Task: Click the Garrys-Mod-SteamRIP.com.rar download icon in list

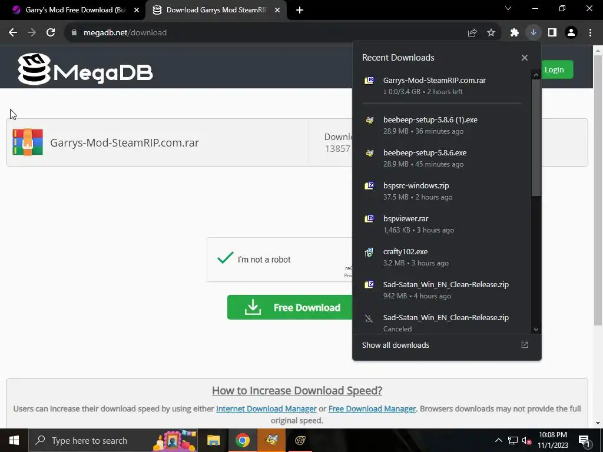Action: pos(369,81)
